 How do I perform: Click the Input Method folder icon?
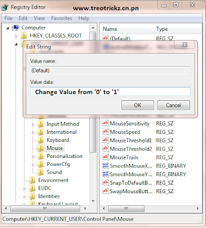tap(40, 124)
